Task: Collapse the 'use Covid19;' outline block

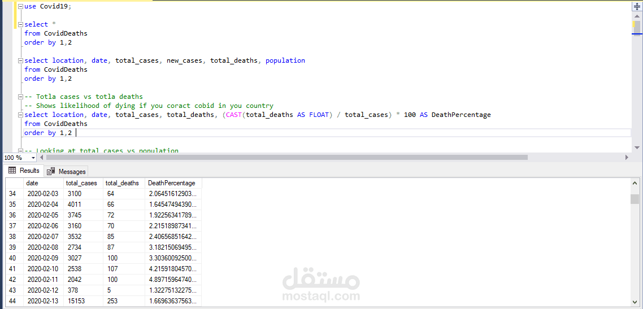Action: pos(20,7)
